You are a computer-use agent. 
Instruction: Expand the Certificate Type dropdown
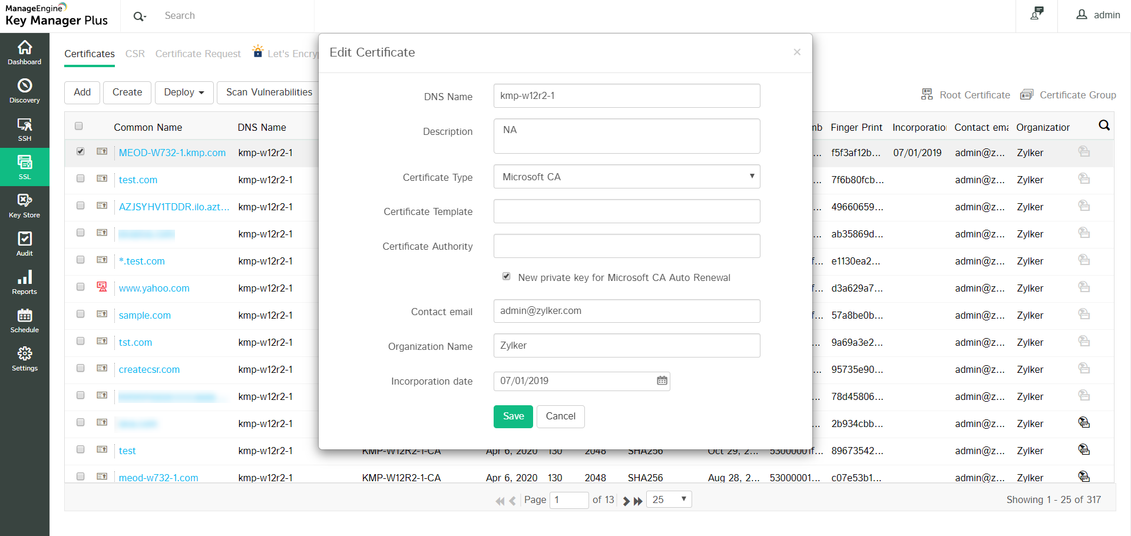(x=627, y=177)
